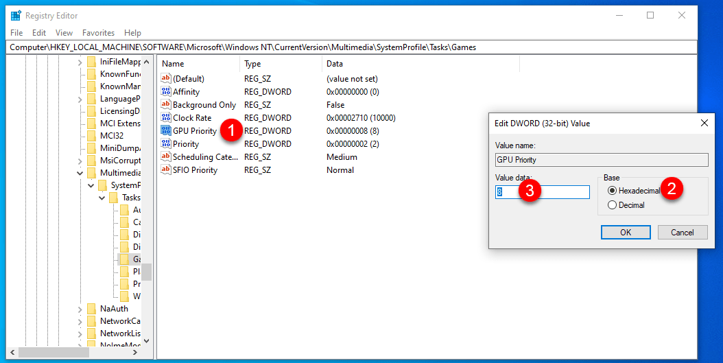Click the Registry Editor app icon in title bar
The image size is (723, 363).
pos(16,16)
